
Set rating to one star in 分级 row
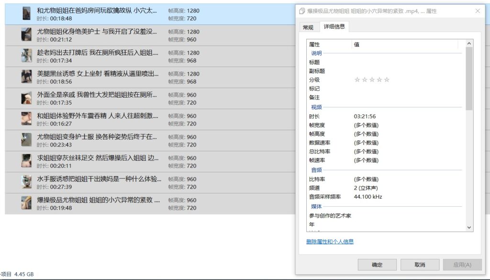click(x=357, y=79)
